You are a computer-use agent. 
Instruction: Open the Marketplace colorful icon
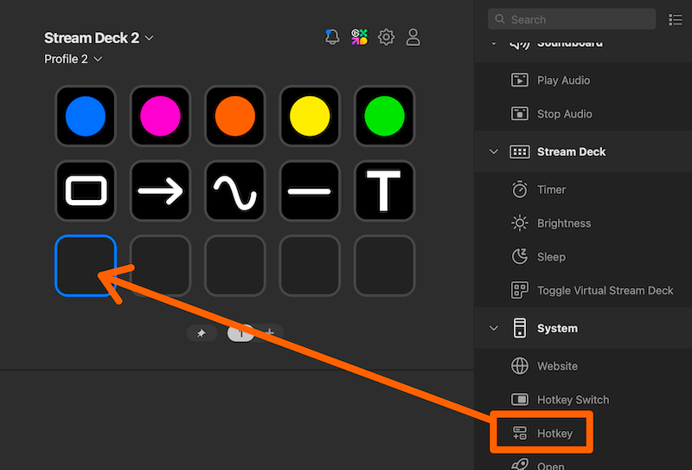point(359,37)
